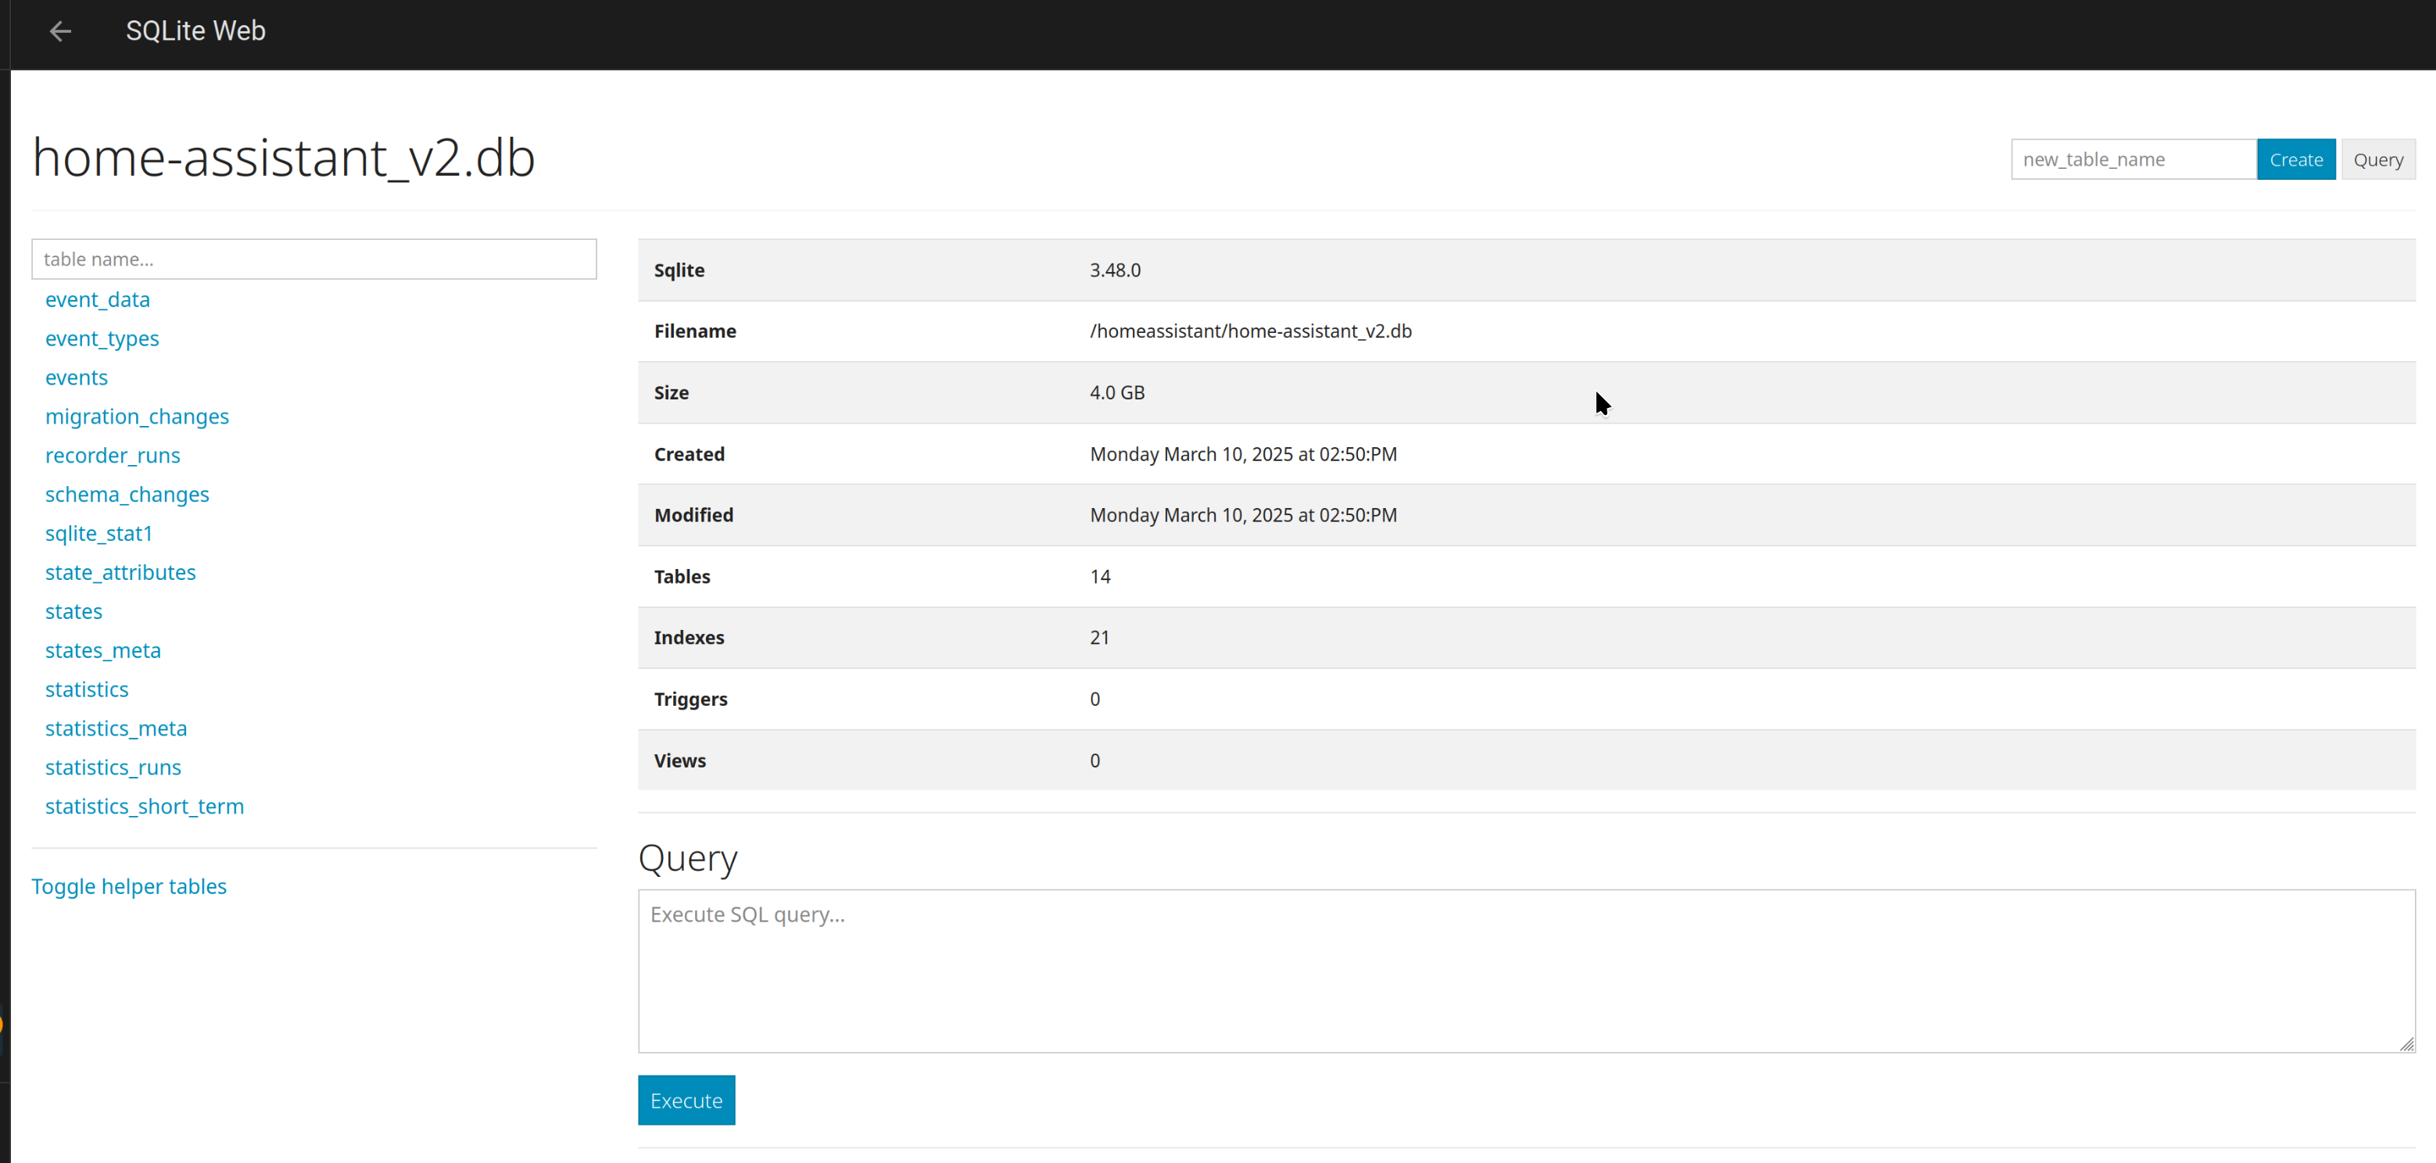Image resolution: width=2436 pixels, height=1163 pixels.
Task: Click the Triggers row label
Action: pyautogui.click(x=690, y=699)
